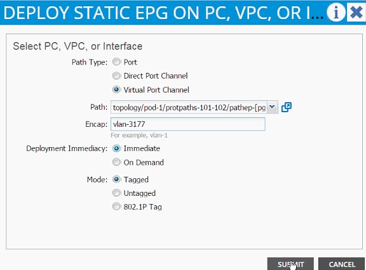Click the 'Select PC, VPC, or Interface' heading
This screenshot has height=270, width=366.
[x=78, y=46]
